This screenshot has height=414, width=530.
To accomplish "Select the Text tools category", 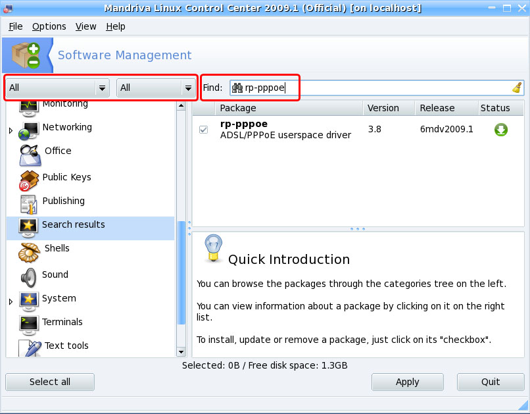I will click(66, 346).
